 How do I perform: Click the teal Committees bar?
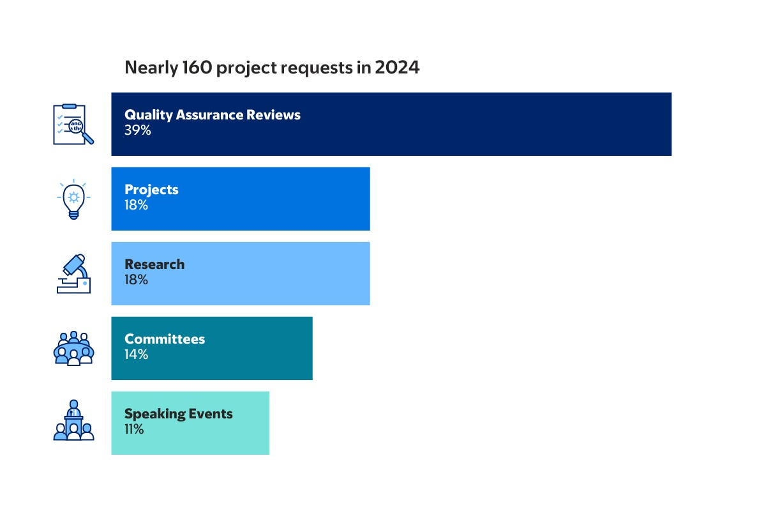pos(255,348)
